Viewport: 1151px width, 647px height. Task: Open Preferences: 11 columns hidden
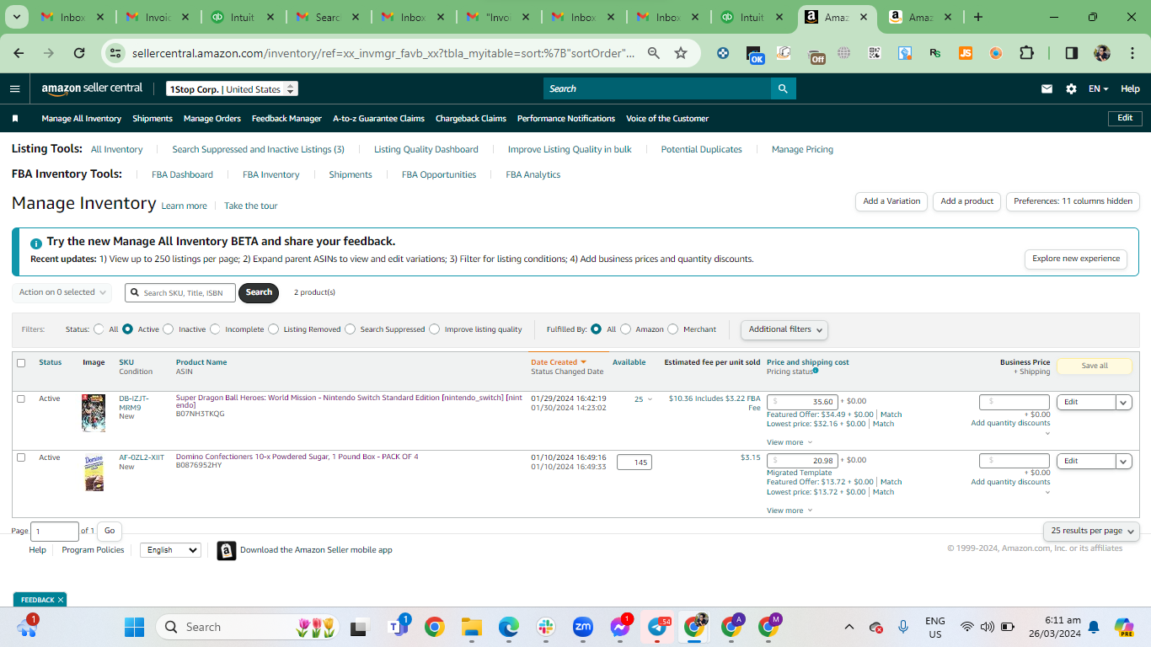click(x=1073, y=201)
